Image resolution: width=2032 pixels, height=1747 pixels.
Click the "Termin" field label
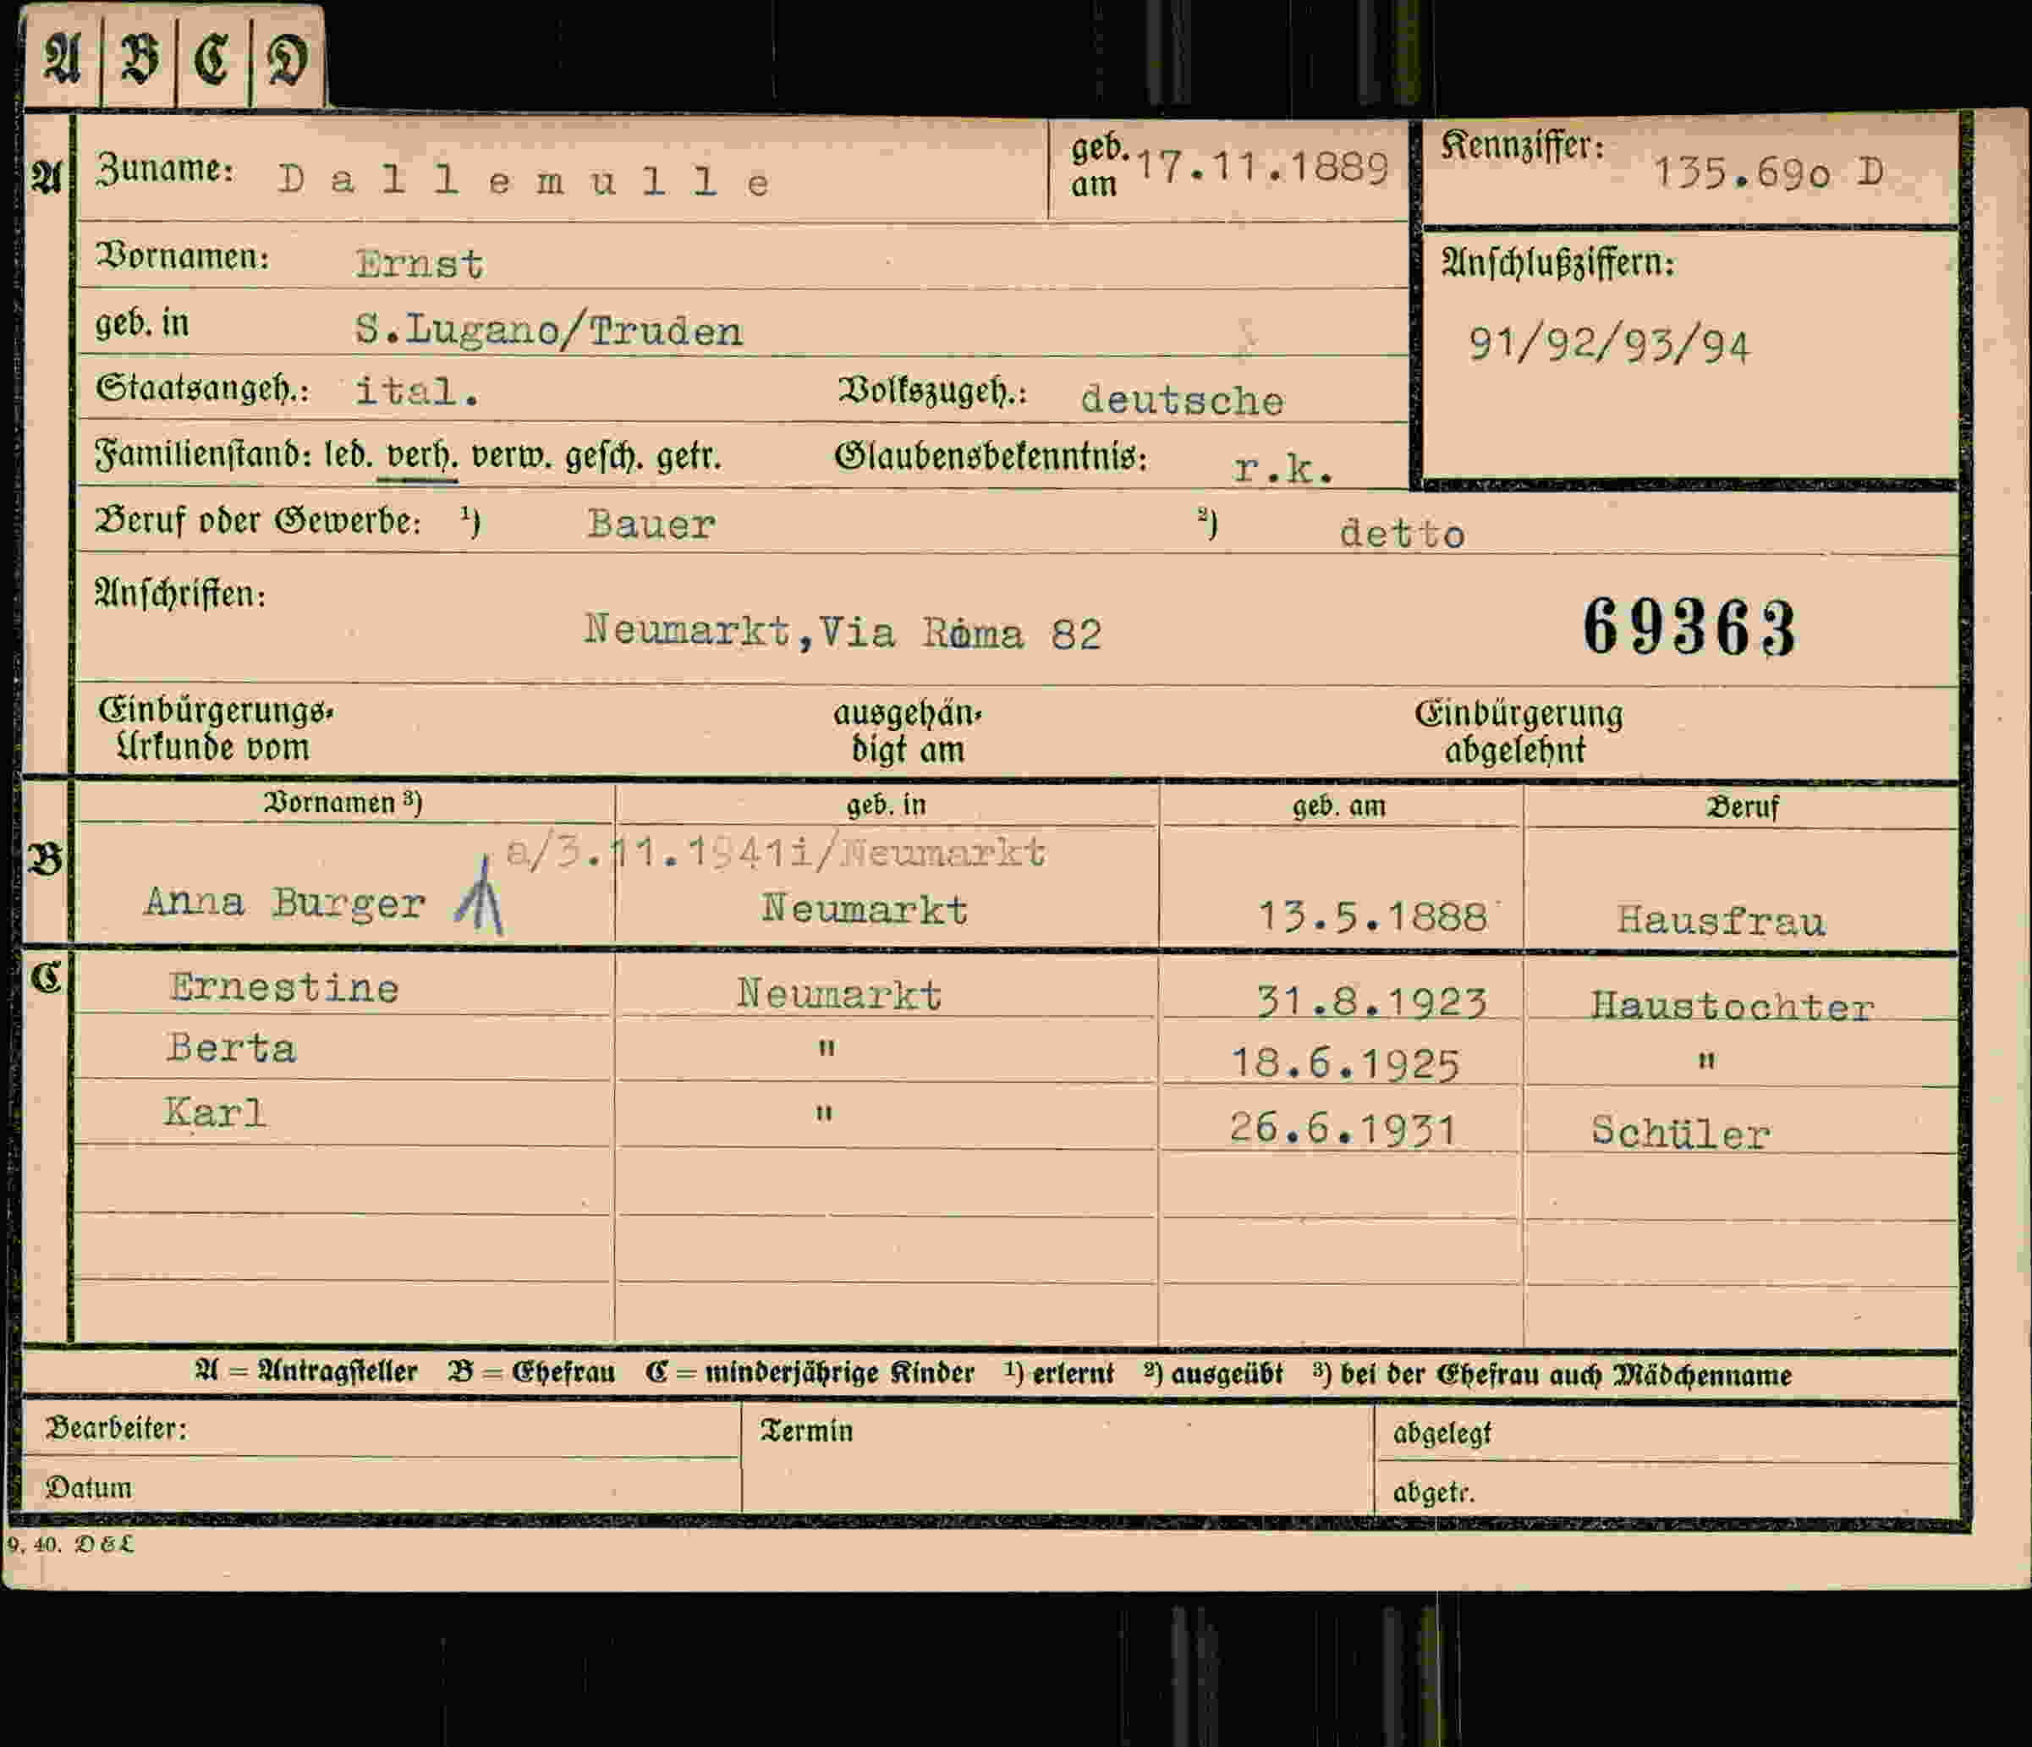806,1431
